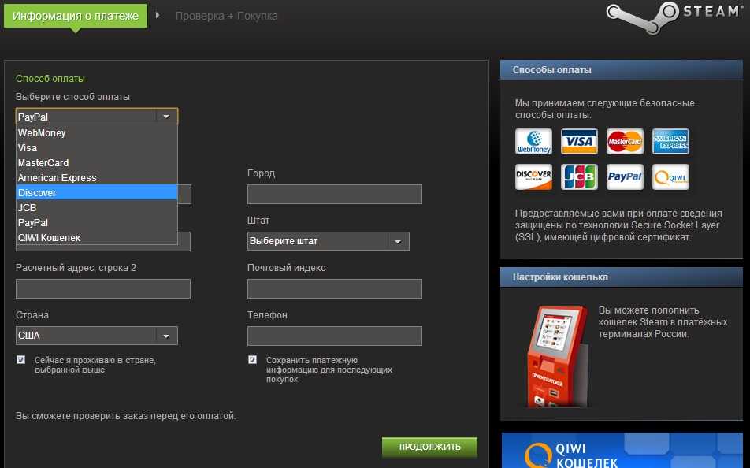Viewport: 750px width, 468px height.
Task: Open the QIWI Кошелек banner
Action: tap(622, 451)
